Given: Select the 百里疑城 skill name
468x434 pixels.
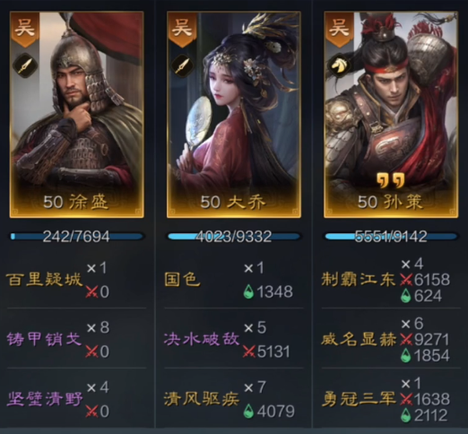Looking at the screenshot, I should (44, 280).
